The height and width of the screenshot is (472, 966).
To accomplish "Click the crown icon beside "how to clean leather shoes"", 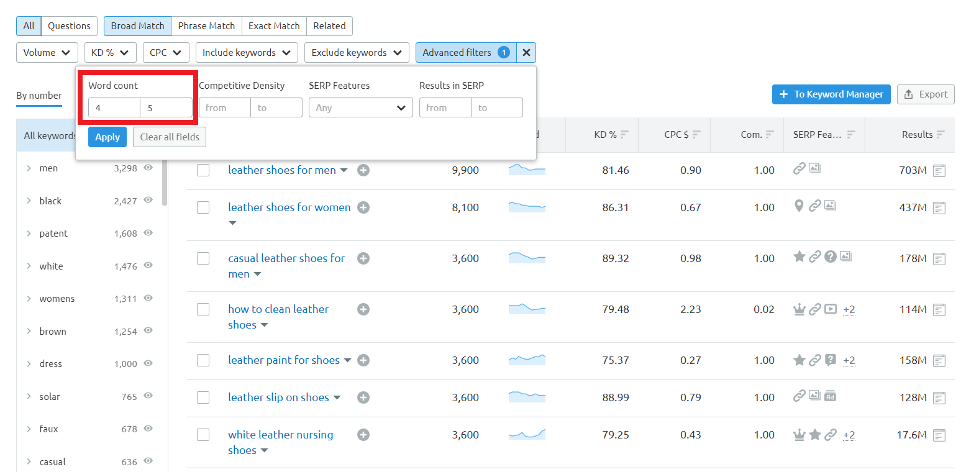I will [800, 309].
